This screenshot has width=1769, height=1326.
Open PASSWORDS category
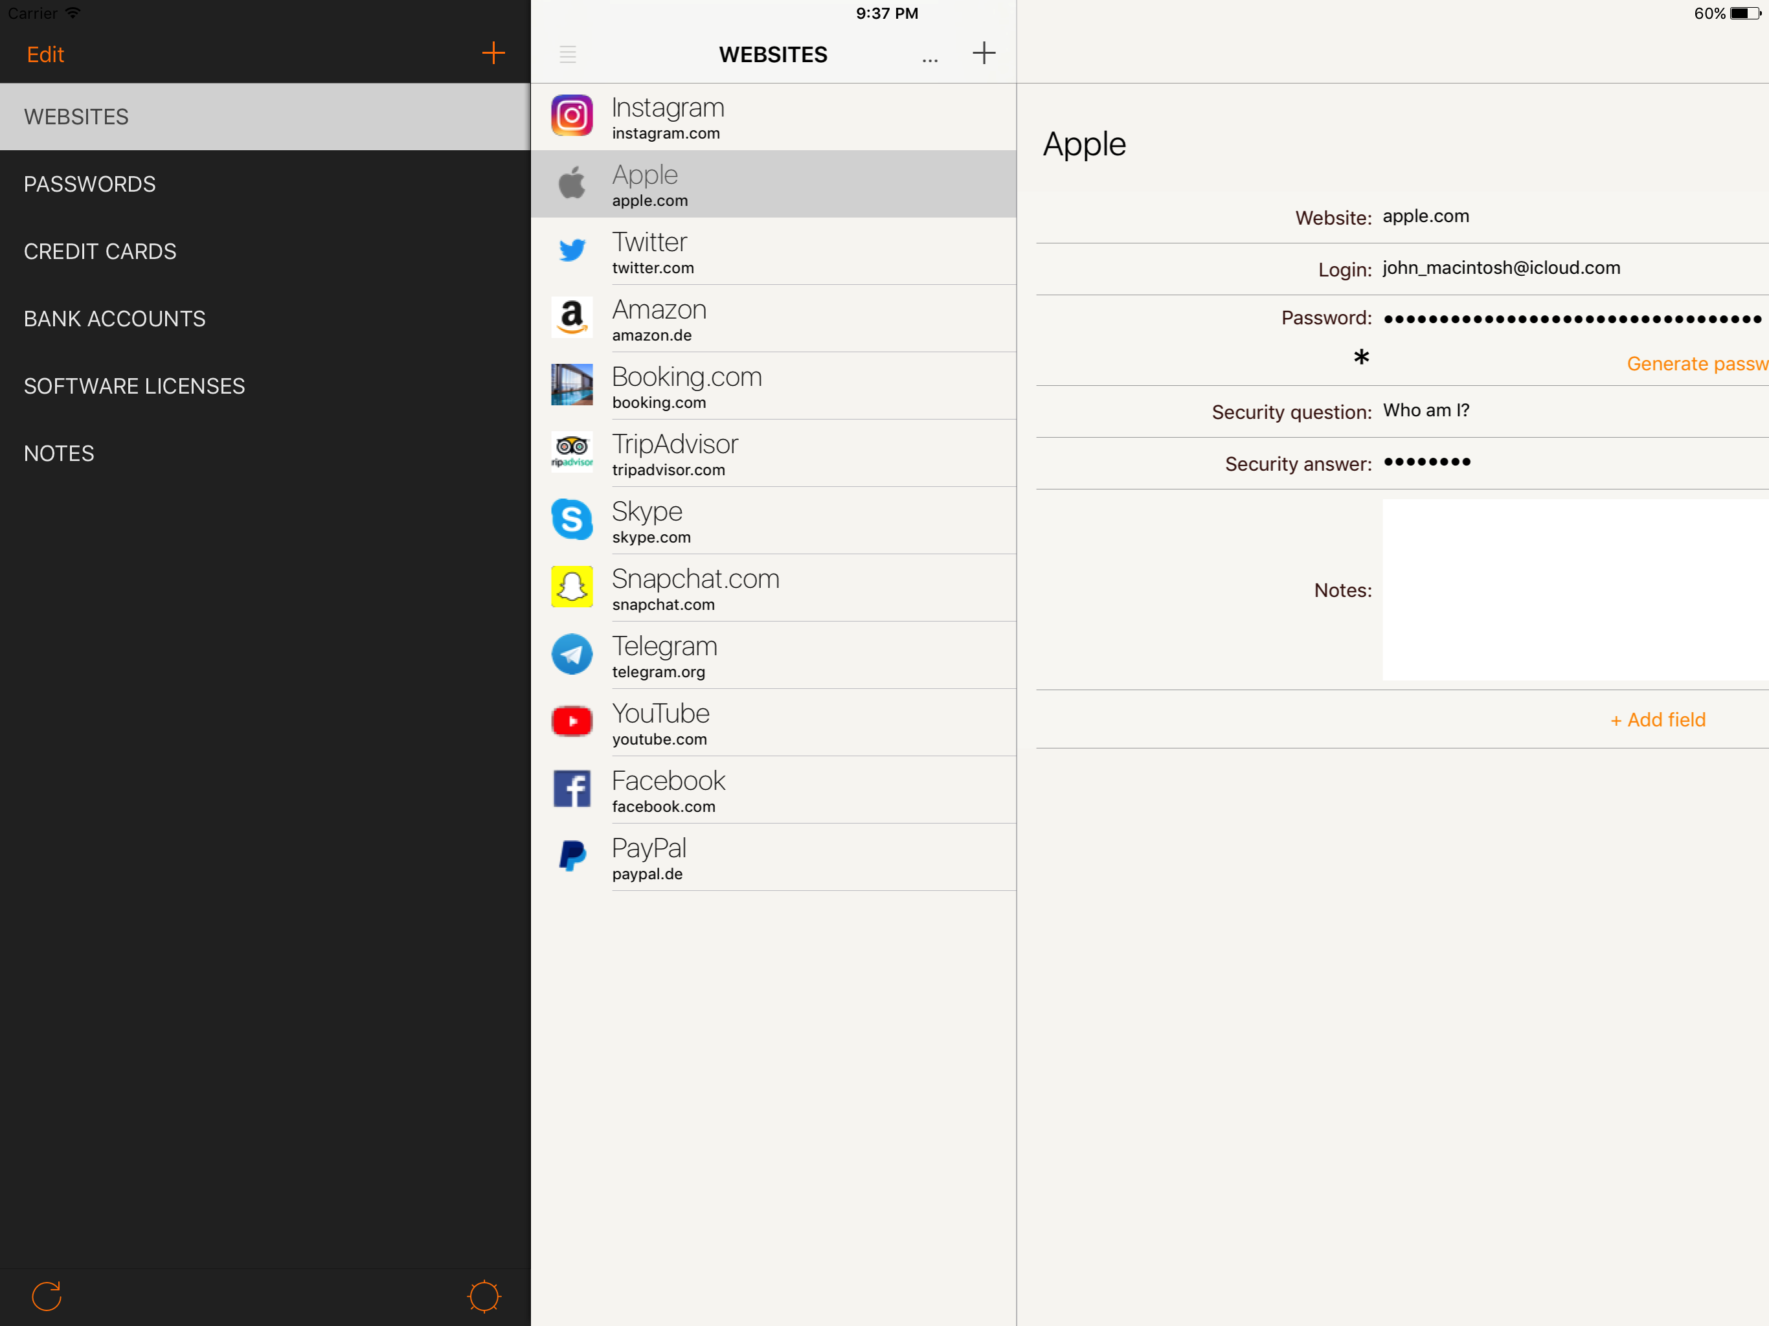[265, 184]
